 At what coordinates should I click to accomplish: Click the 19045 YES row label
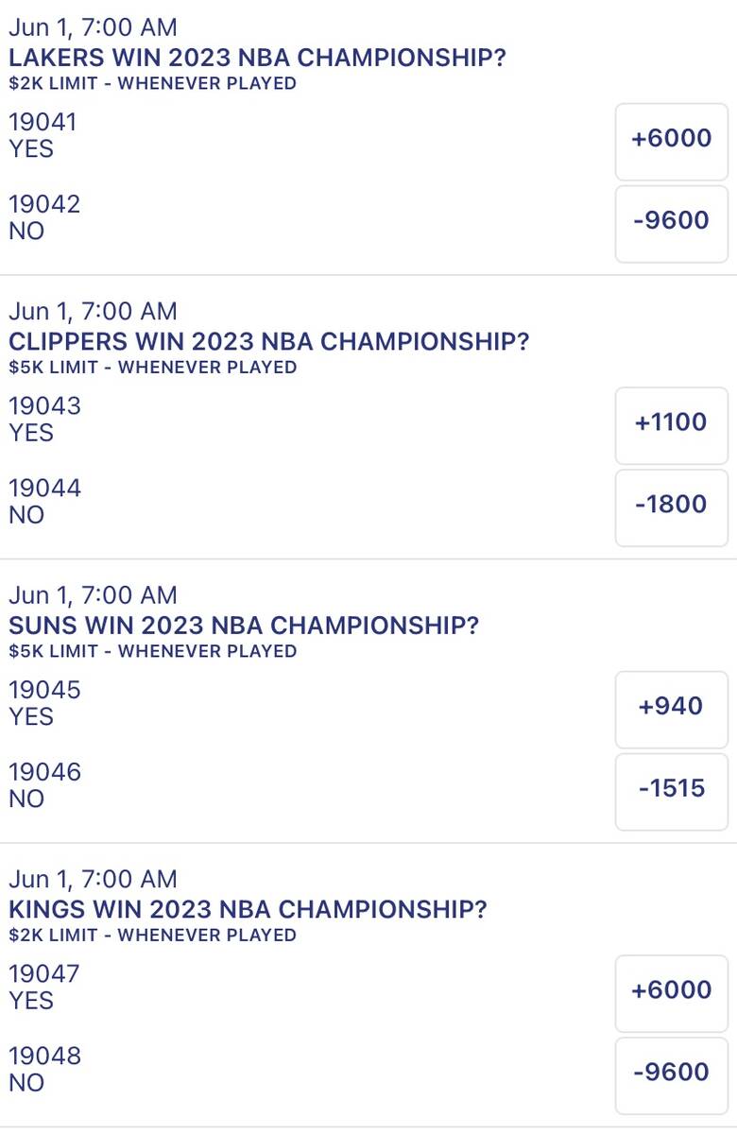44,703
